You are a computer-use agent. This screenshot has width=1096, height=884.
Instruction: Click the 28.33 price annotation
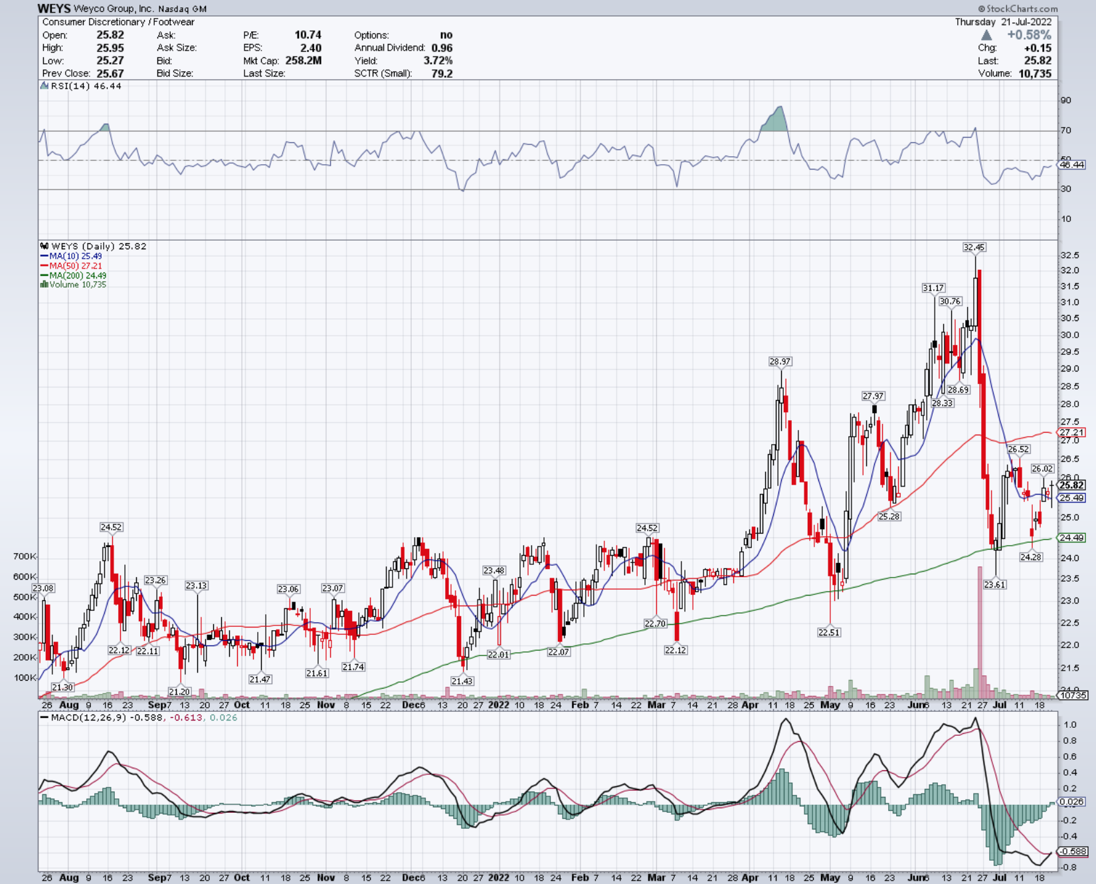tap(942, 403)
